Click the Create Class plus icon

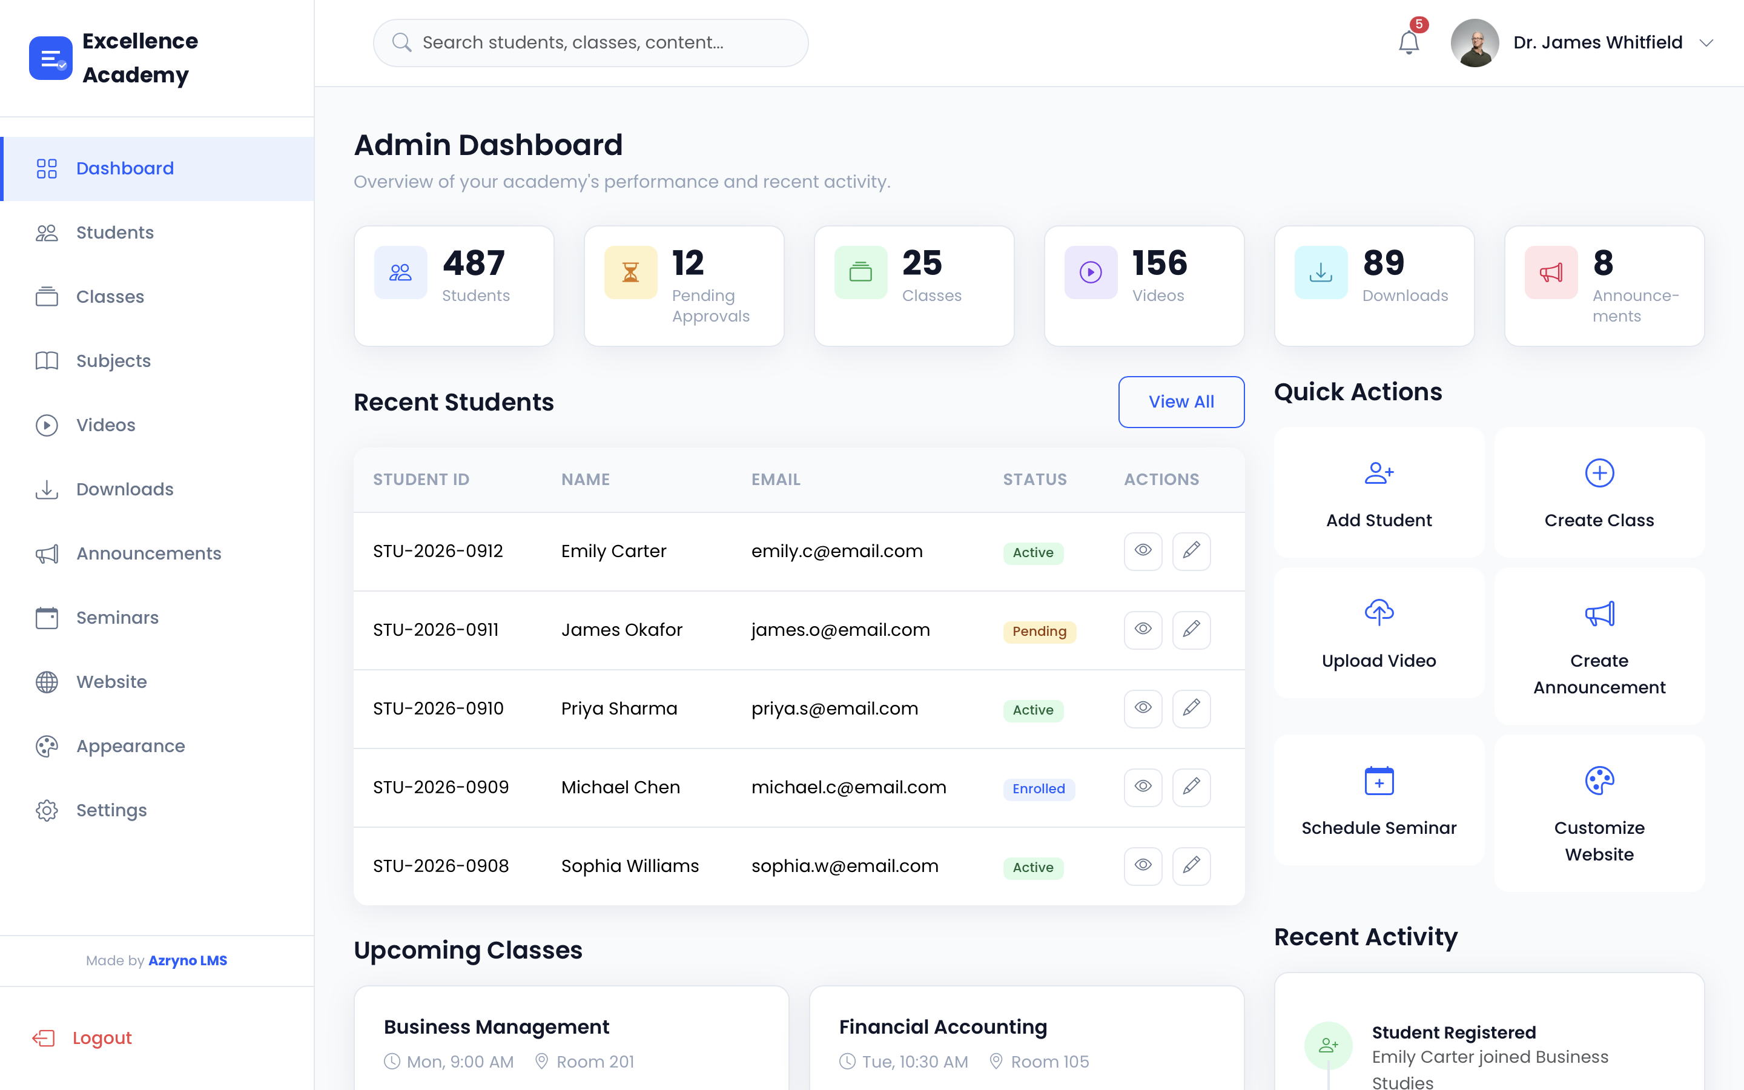(x=1599, y=473)
